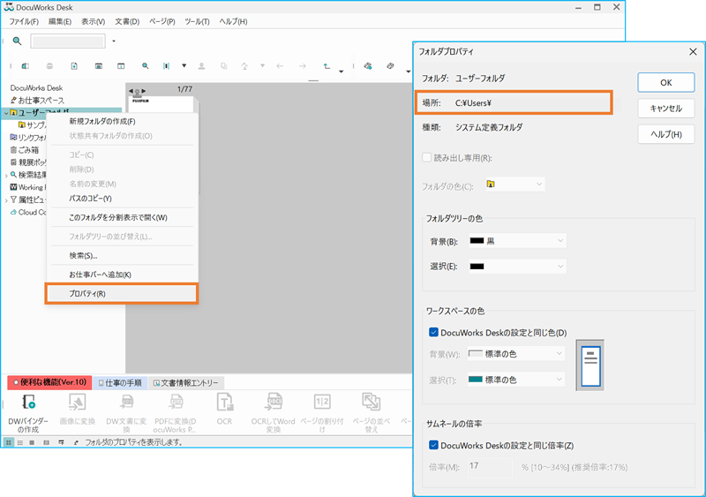Open the folder tree 選択(E) color dropdown
The image size is (706, 497).
(x=517, y=267)
